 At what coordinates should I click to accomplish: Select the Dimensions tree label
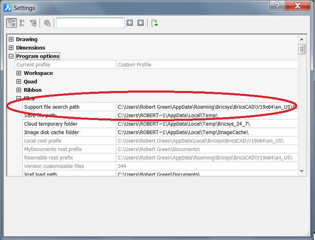pos(31,48)
